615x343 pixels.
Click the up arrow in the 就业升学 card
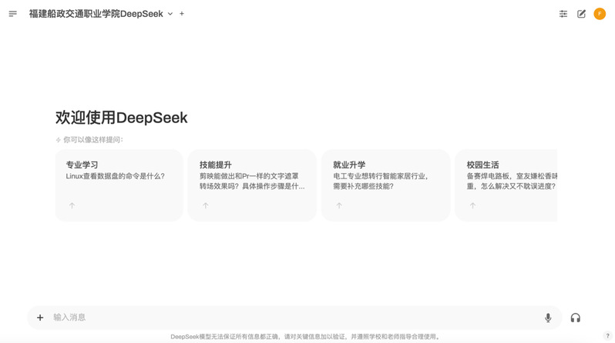pos(339,205)
